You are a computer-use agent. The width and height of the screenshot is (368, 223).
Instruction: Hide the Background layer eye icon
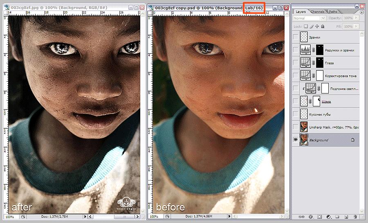tap(296, 140)
